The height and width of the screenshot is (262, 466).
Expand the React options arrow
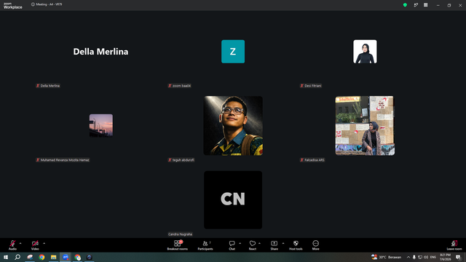[259, 243]
